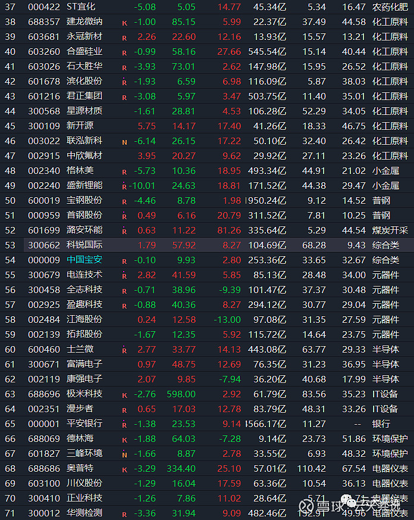414x520 pixels.
Task: Select stock name 合盛硅业
Action: pyautogui.click(x=84, y=51)
